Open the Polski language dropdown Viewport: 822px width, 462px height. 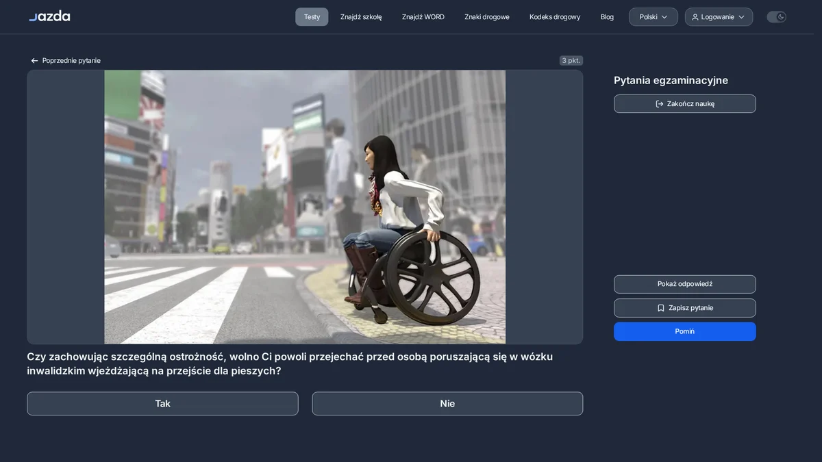(653, 17)
